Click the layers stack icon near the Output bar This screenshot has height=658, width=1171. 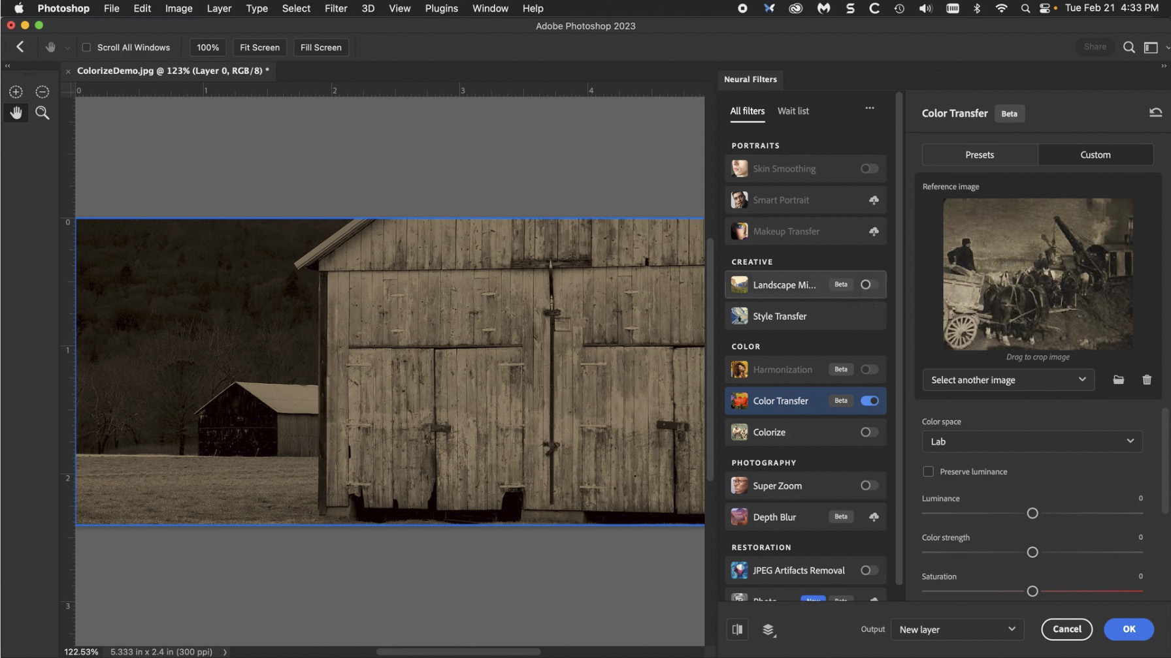click(768, 629)
